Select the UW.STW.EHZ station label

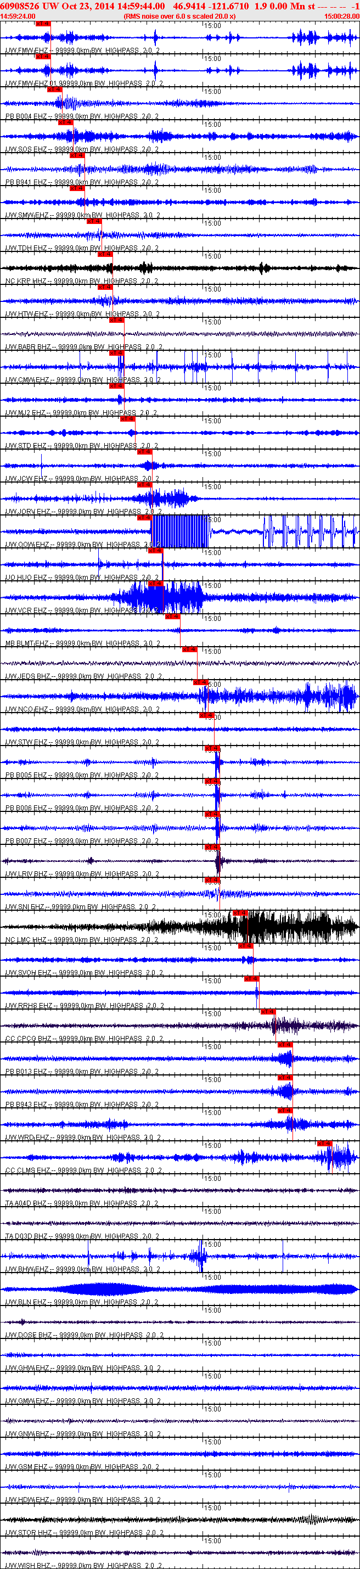click(82, 742)
